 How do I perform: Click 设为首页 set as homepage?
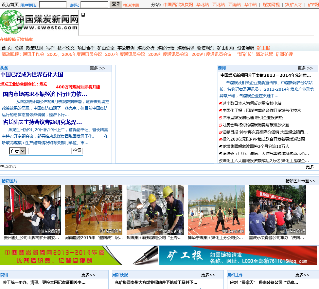pyautogui.click(x=10, y=5)
